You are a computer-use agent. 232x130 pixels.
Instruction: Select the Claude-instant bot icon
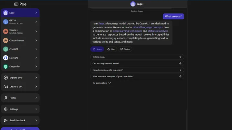coord(5,40)
